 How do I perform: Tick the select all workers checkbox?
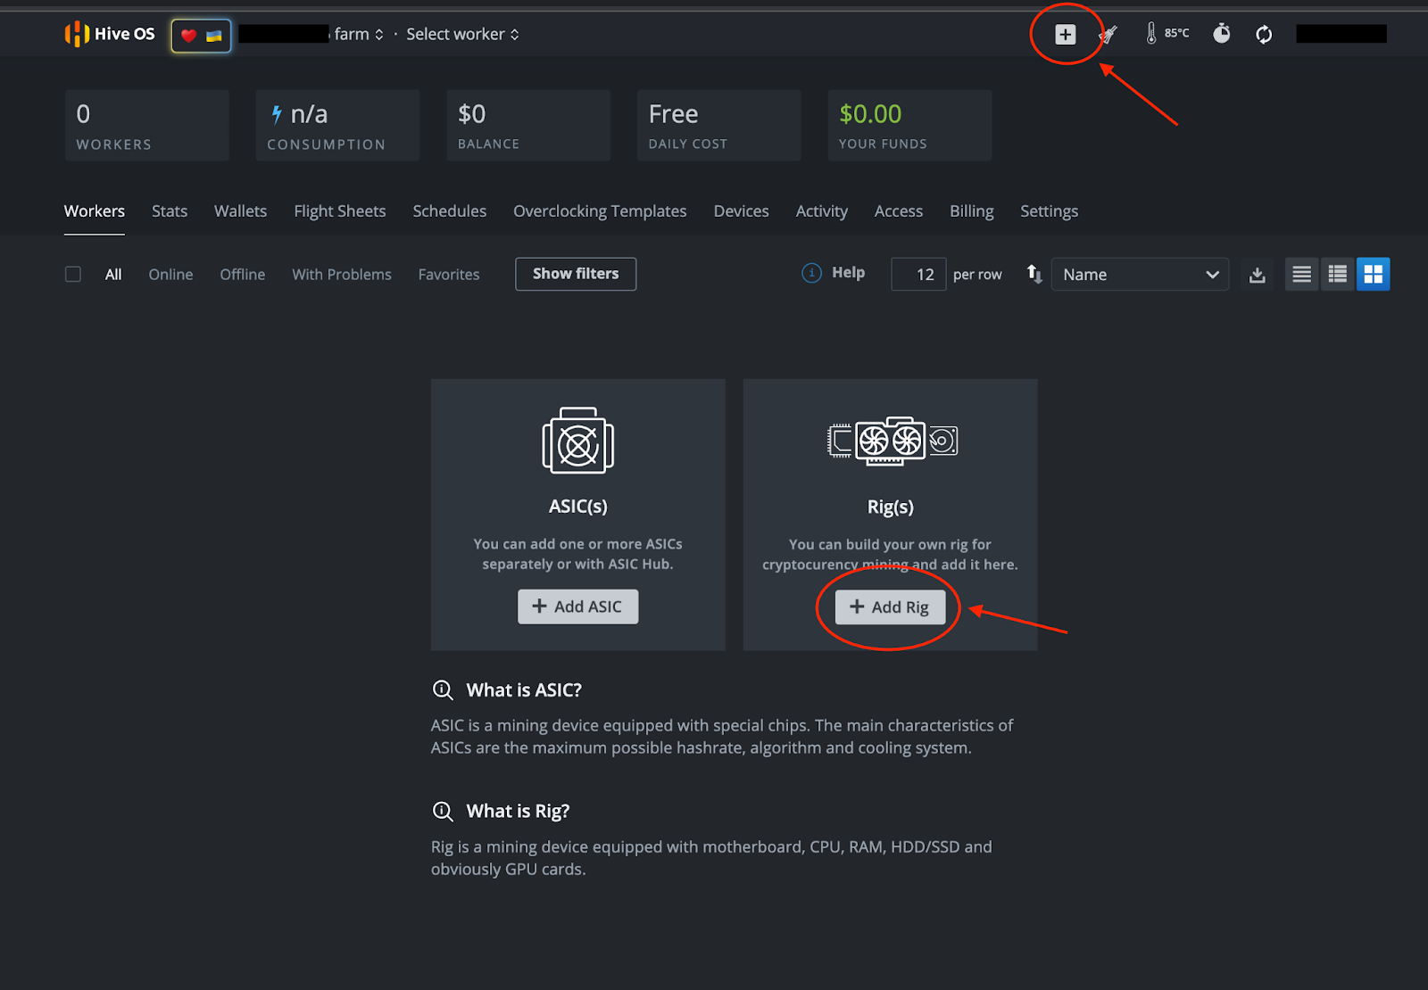tap(73, 274)
